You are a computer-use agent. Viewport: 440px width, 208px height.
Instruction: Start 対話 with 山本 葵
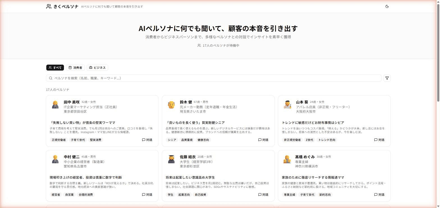pos(379,140)
